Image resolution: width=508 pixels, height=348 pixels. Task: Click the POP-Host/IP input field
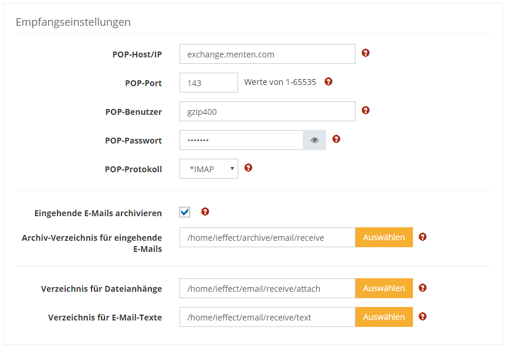click(x=267, y=54)
